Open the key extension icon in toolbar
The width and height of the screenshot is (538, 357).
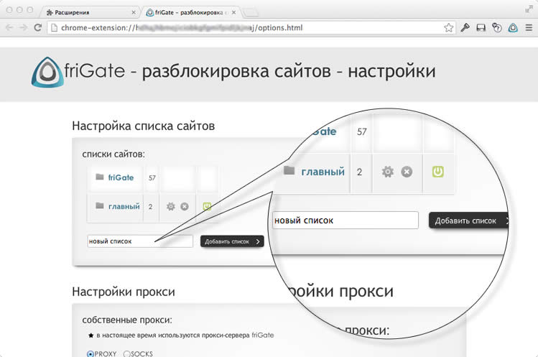465,27
